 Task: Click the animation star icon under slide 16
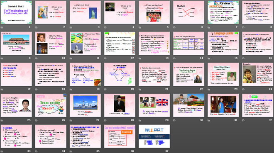[x=243, y=58]
